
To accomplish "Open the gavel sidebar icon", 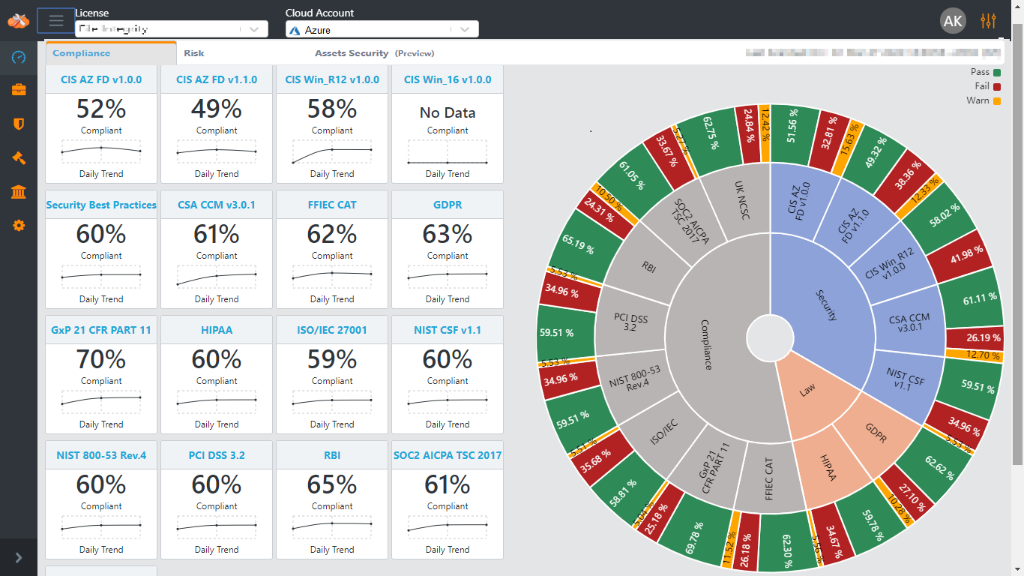I will tap(19, 157).
